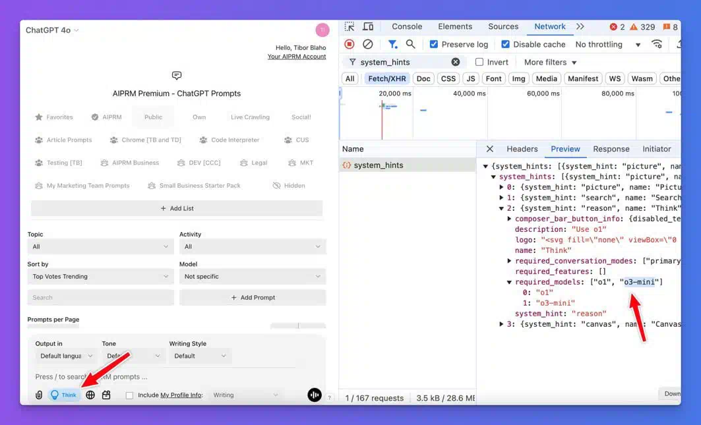Viewport: 701px width, 425px height.
Task: Toggle the Think lightbulb button
Action: pos(64,395)
